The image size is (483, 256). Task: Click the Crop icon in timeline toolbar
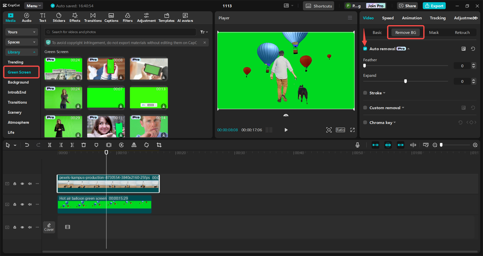[x=159, y=145]
